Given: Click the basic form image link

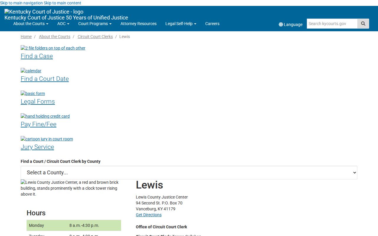Looking at the screenshot, I should tap(33, 94).
